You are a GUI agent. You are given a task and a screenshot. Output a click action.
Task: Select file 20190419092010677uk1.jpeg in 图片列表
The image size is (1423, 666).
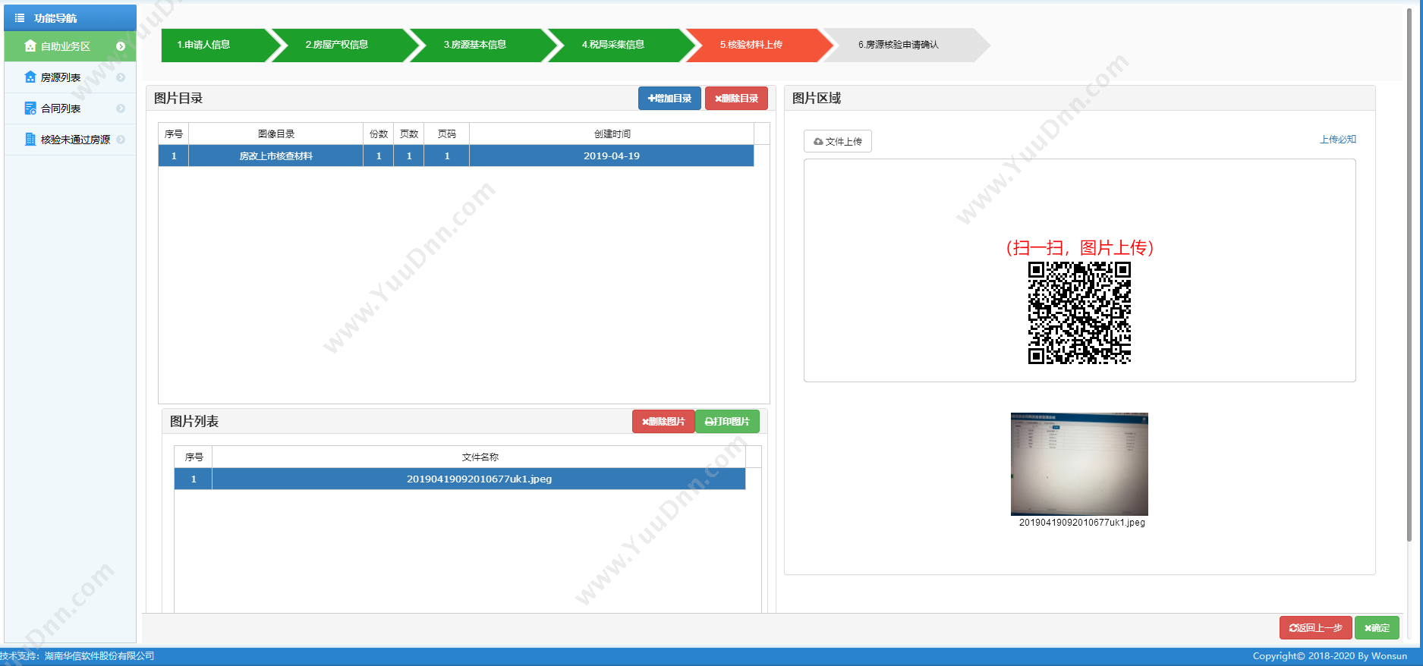(460, 479)
